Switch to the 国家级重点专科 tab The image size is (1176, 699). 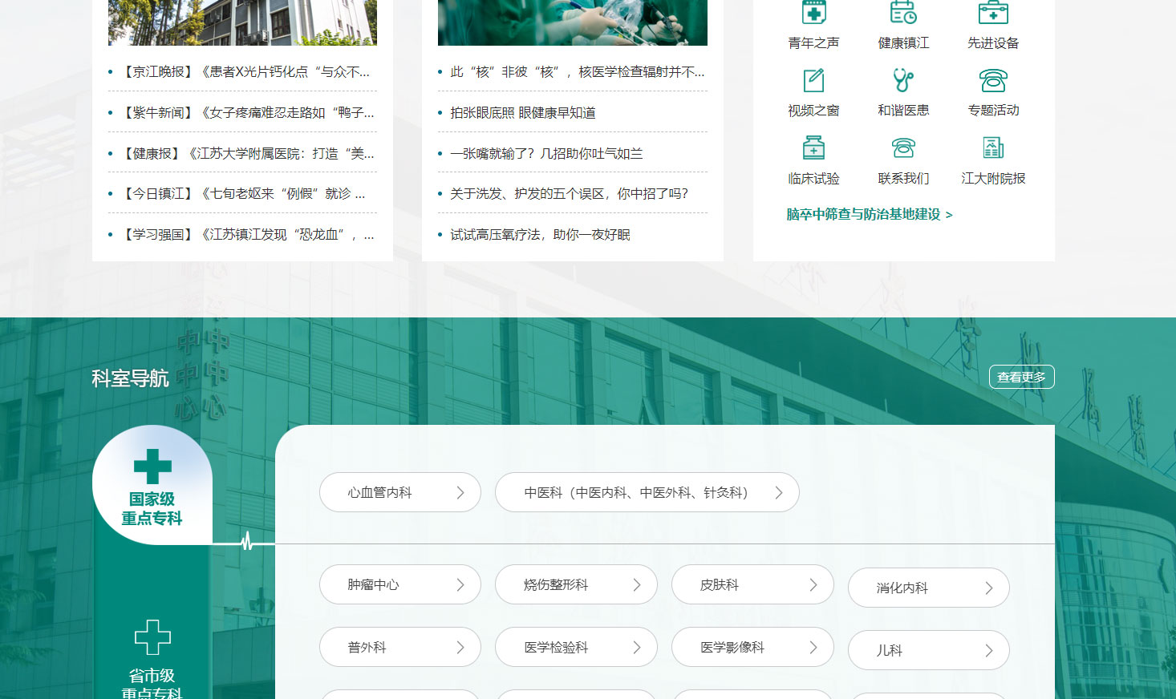(x=152, y=485)
